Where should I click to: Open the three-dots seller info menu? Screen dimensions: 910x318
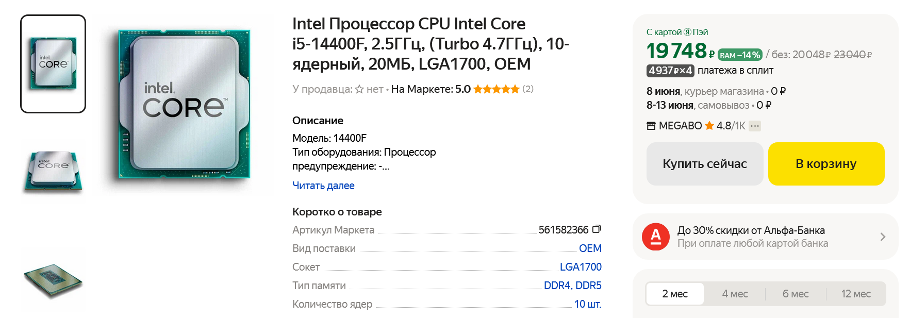click(x=755, y=126)
